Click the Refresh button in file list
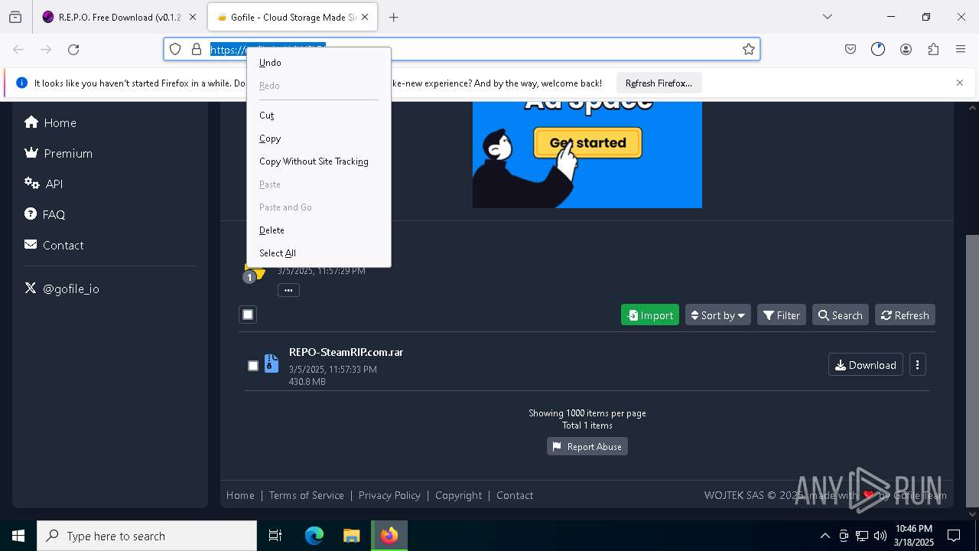The width and height of the screenshot is (979, 551). 905,315
